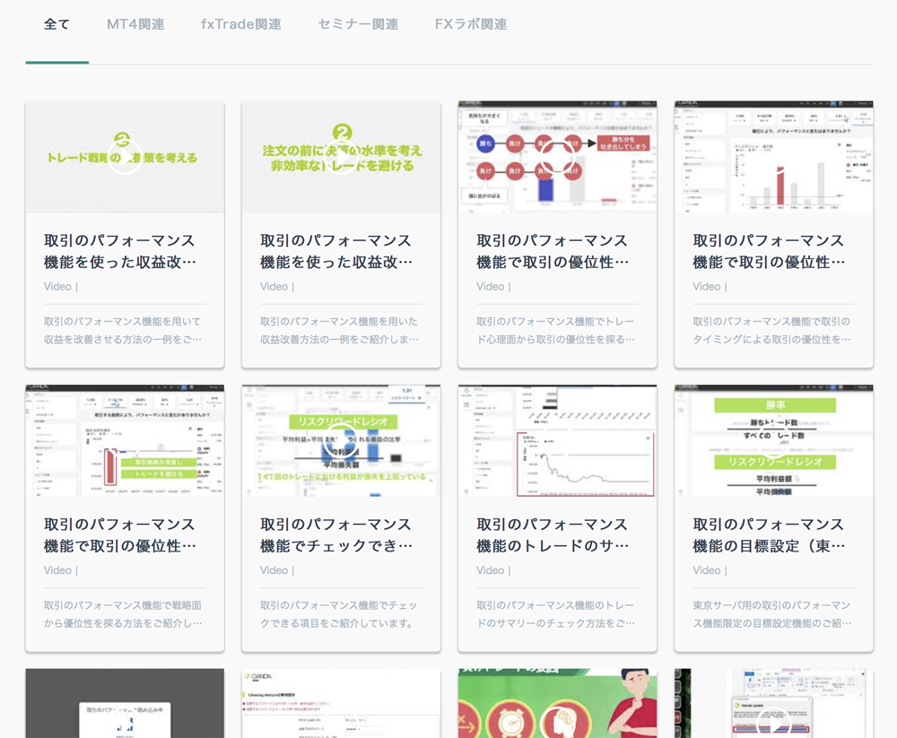This screenshot has width=897, height=738.
Task: Open the fxTrade関連 tab
Action: (x=240, y=24)
